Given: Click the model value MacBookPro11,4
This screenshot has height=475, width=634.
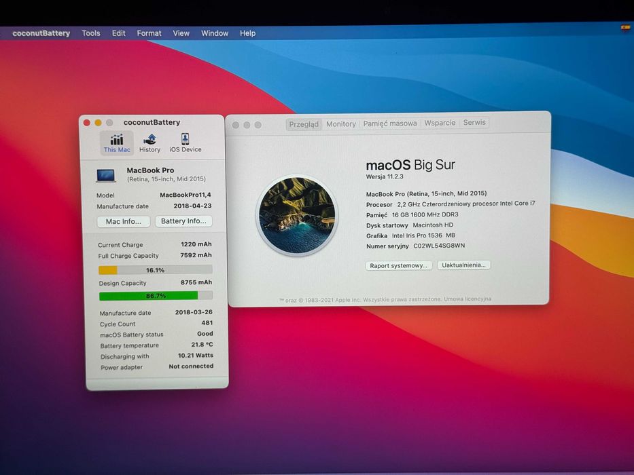Looking at the screenshot, I should pyautogui.click(x=186, y=195).
